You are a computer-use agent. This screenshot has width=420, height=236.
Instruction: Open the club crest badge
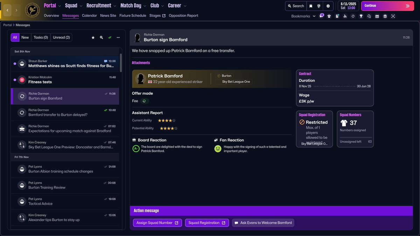33,10
